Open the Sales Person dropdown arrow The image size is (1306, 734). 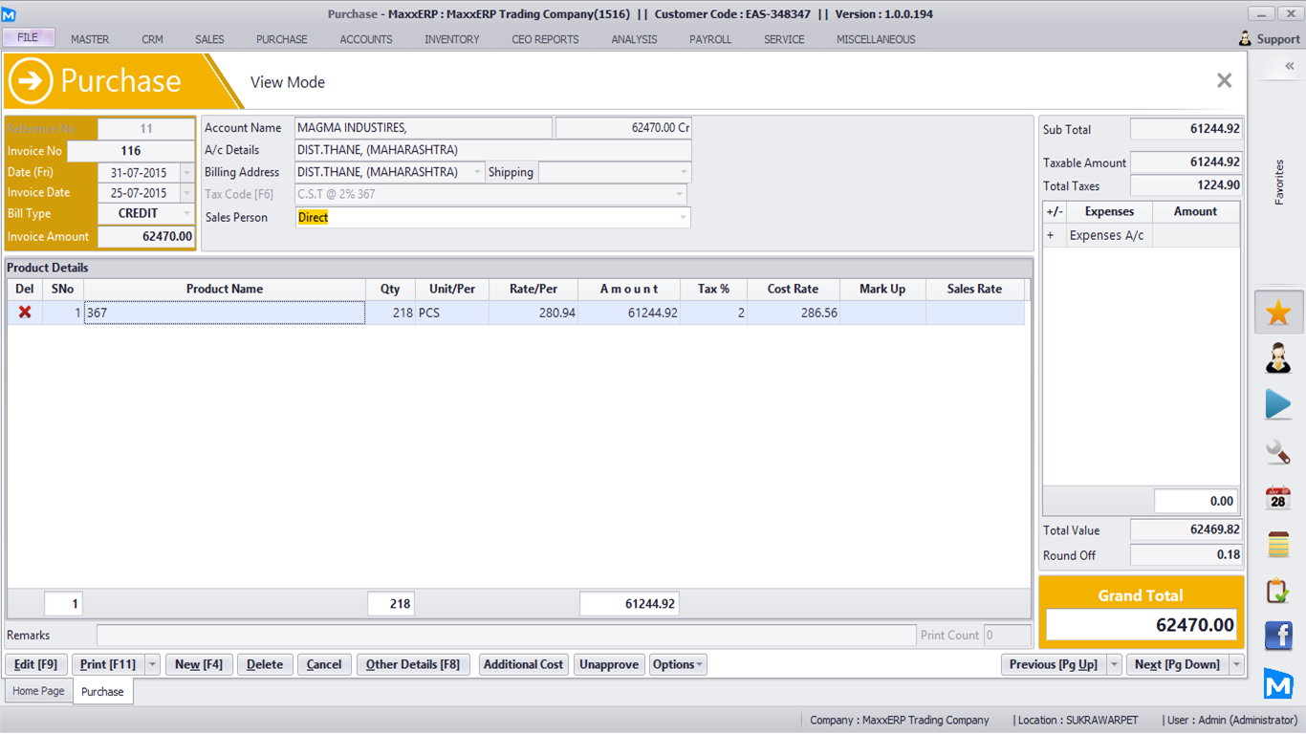pos(683,218)
